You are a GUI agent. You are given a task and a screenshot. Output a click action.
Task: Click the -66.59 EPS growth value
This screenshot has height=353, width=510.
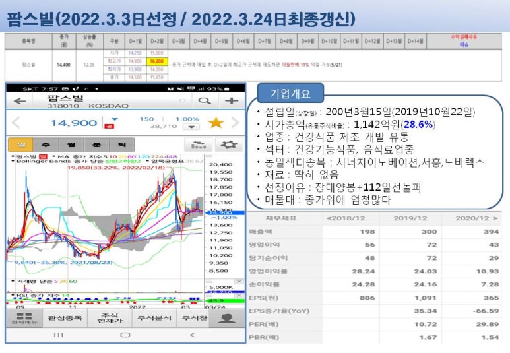[x=486, y=311]
